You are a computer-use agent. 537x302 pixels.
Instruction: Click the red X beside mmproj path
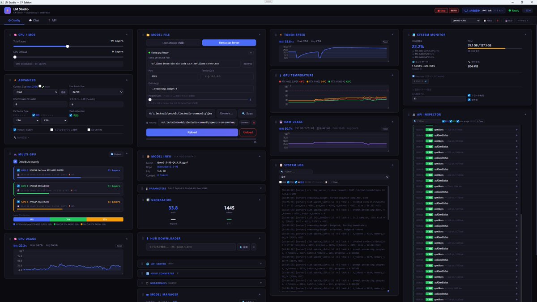pyautogui.click(x=254, y=123)
